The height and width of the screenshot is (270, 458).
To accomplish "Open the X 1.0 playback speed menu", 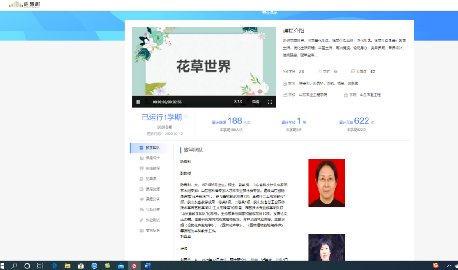I will point(238,102).
